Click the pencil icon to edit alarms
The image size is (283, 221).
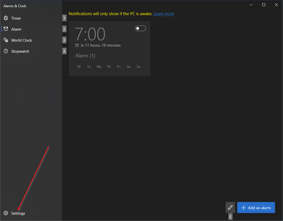pos(230,207)
